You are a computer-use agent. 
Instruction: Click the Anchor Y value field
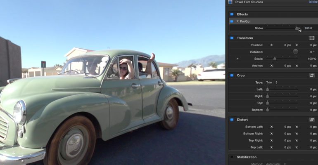[313, 66]
